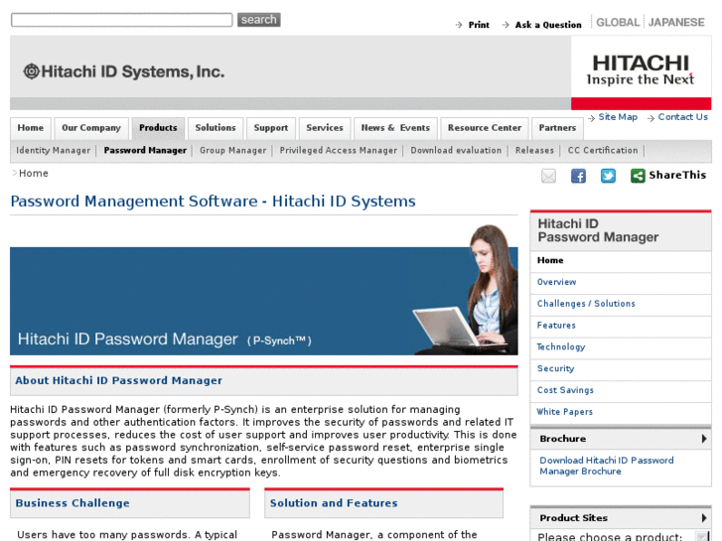722x541 pixels.
Task: Open the choose a product dropdown
Action: (702, 536)
